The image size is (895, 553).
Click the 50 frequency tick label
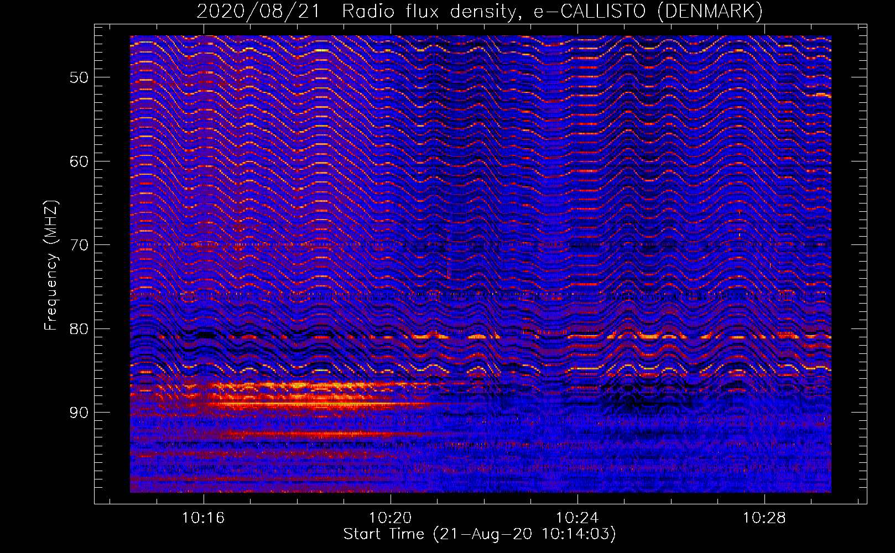pos(79,77)
